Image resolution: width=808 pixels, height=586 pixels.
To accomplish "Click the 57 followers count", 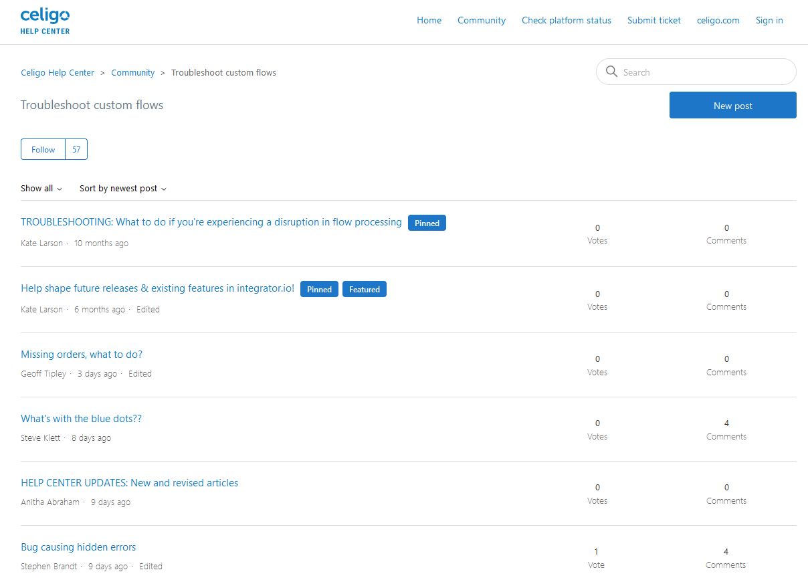I will coord(76,150).
